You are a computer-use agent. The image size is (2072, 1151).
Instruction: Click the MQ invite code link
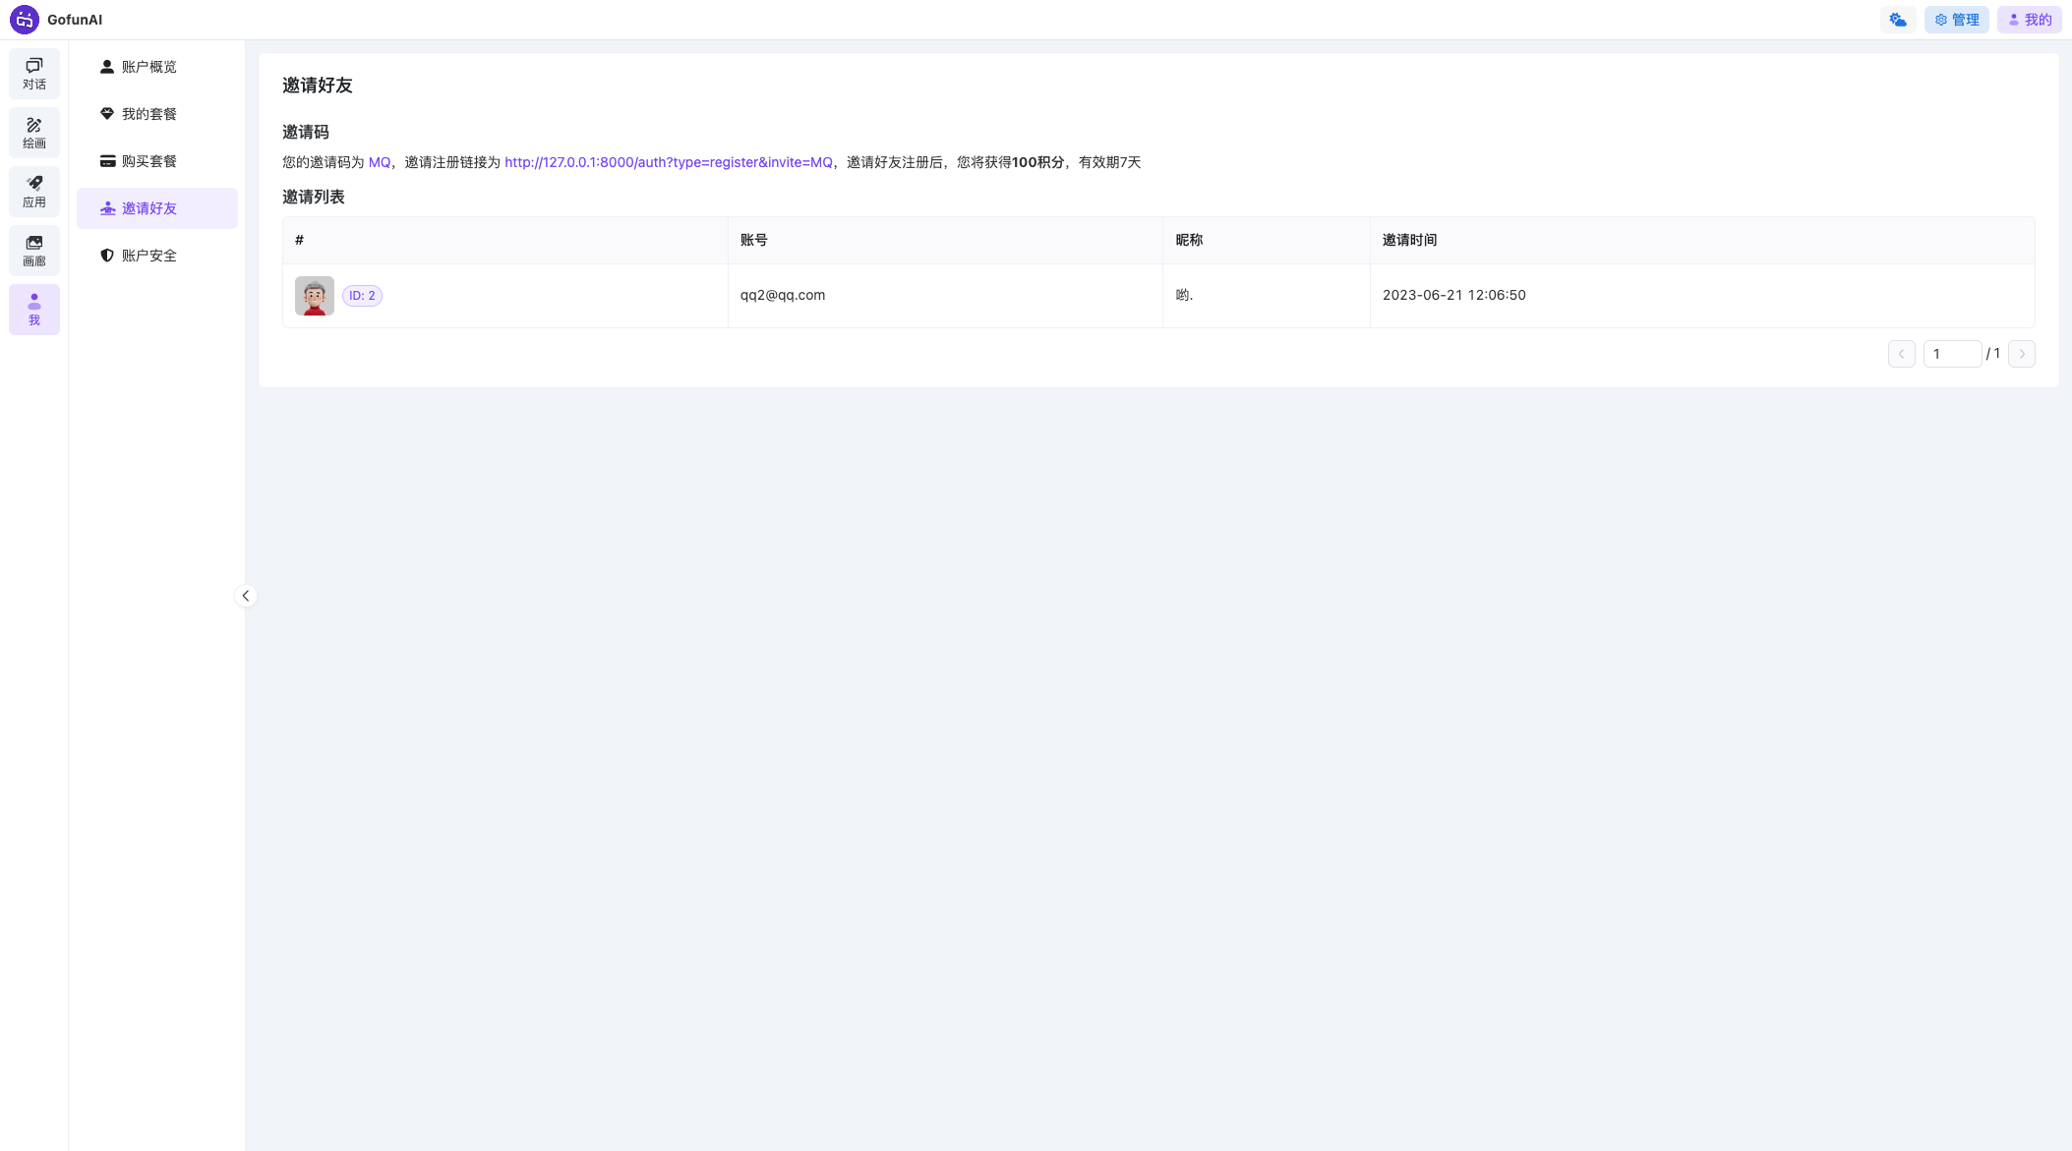[x=379, y=162]
